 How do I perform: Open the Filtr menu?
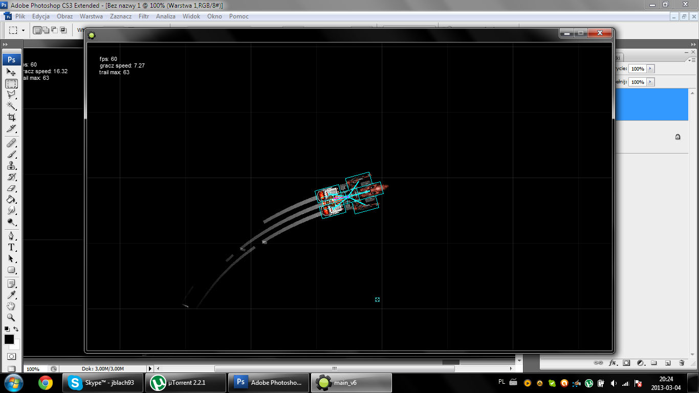(x=144, y=16)
